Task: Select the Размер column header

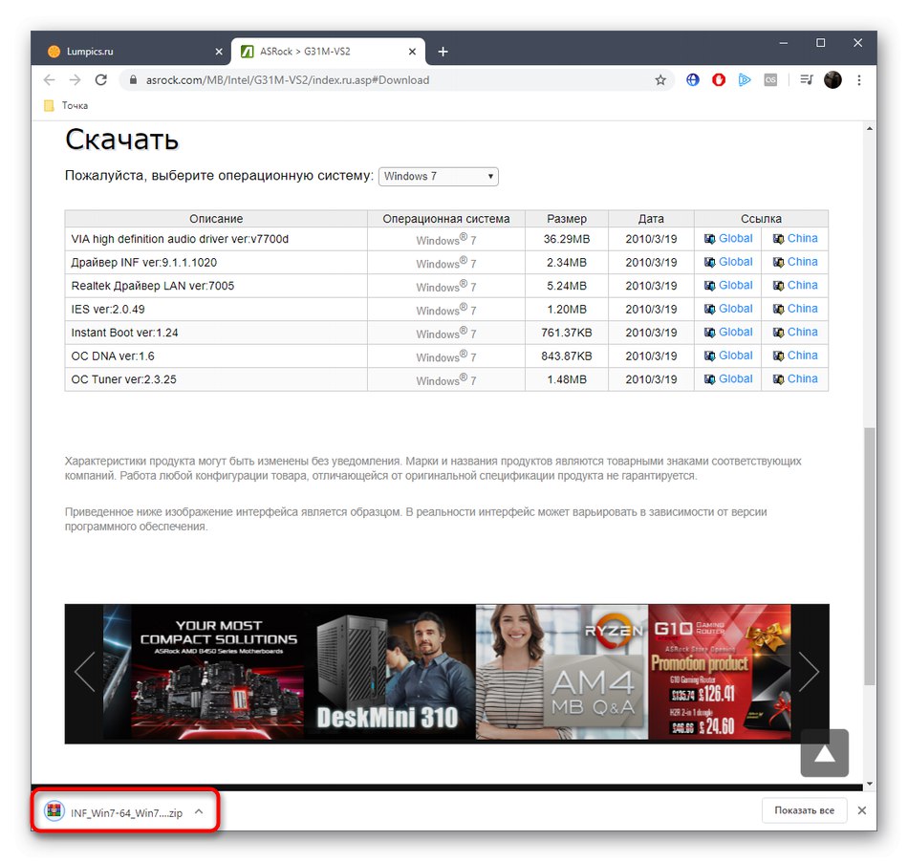Action: [567, 219]
